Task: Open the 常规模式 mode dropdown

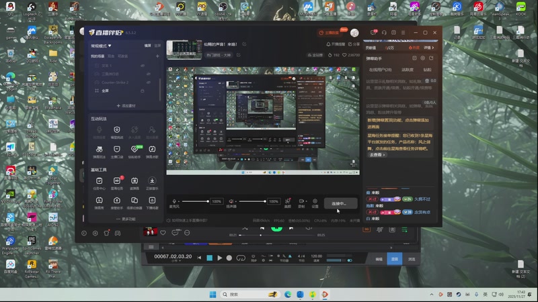Action: point(101,46)
